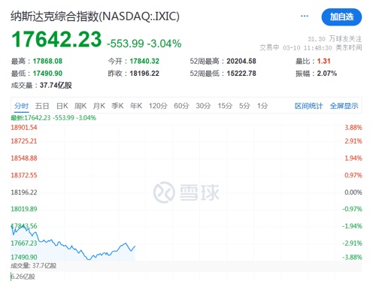376x281 pixels.
Task: Switch to the 1分 interval
Action: click(x=262, y=106)
